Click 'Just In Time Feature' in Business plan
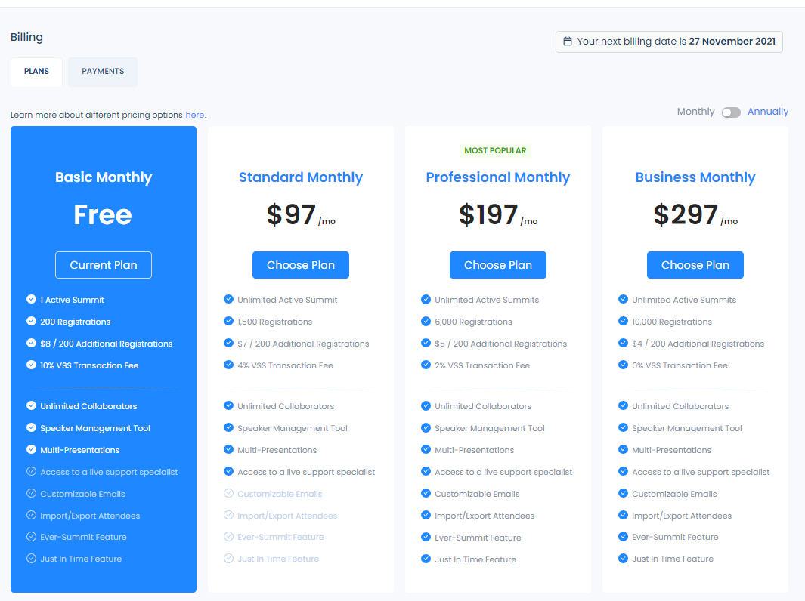Viewport: 805px width, 601px height. coord(673,559)
